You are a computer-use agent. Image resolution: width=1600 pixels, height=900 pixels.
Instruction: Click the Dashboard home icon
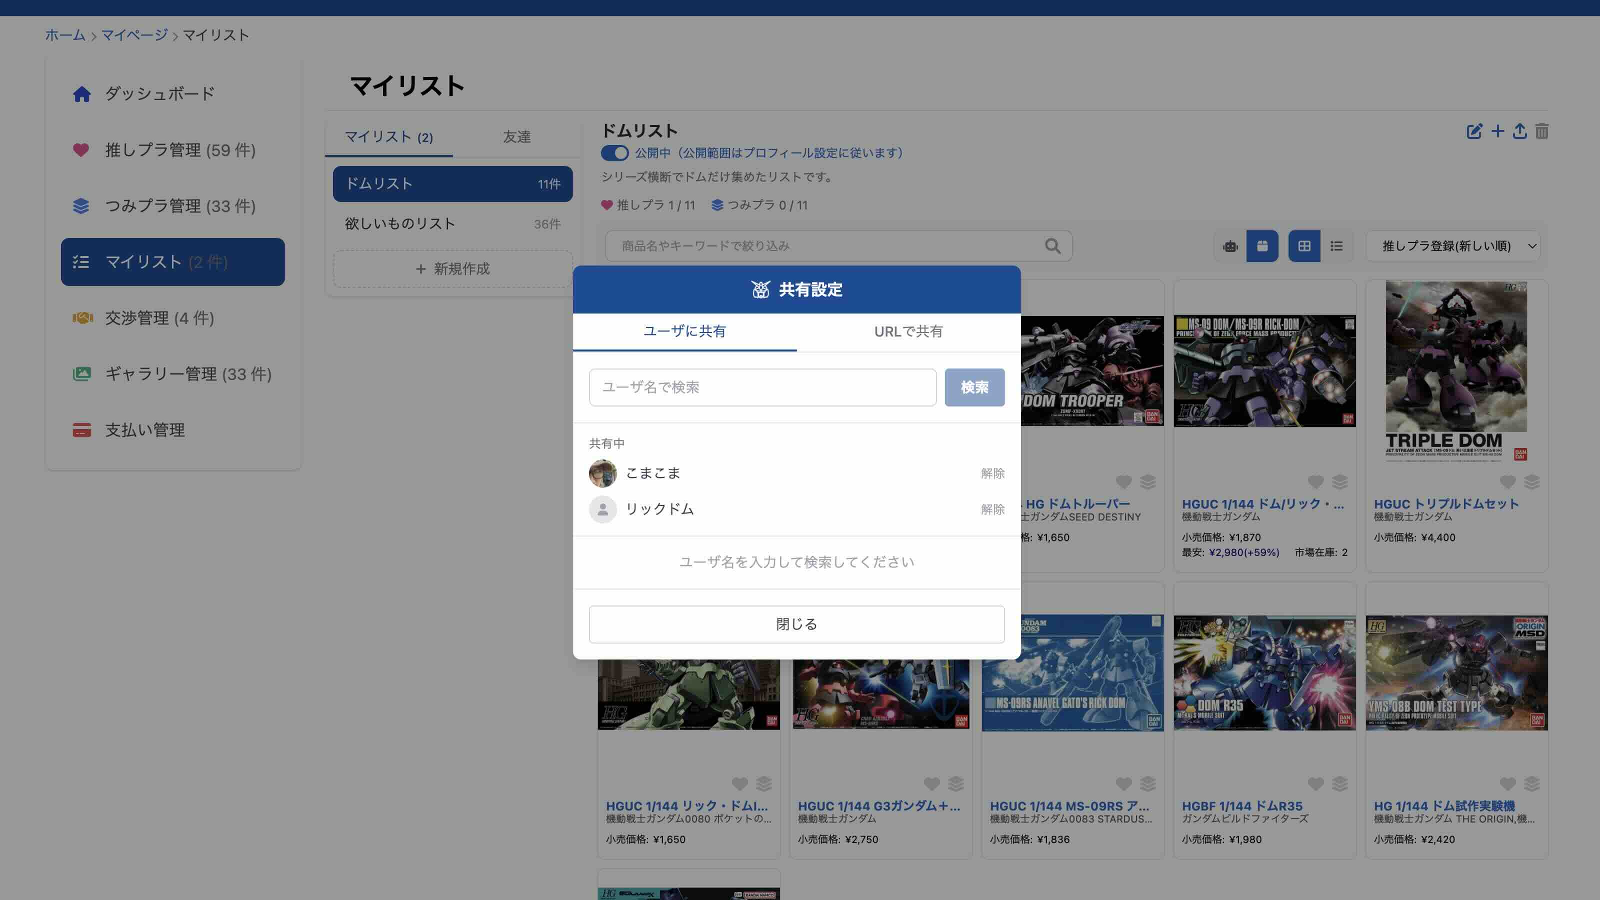(81, 94)
